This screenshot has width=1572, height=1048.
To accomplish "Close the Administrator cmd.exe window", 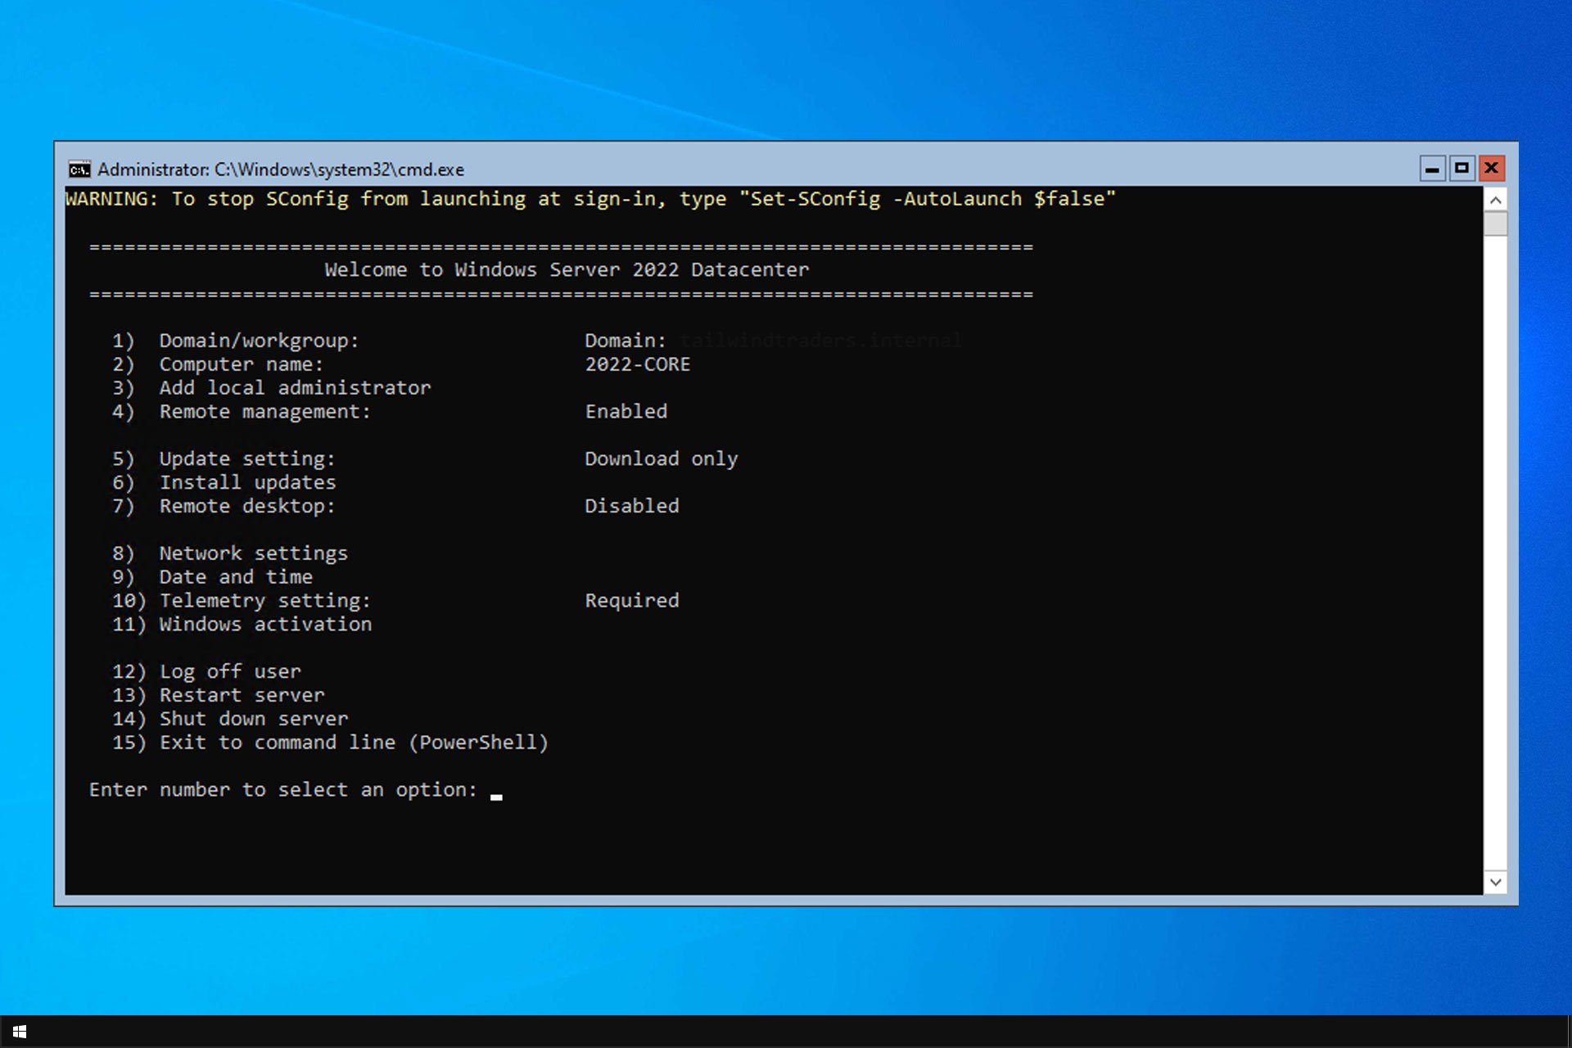I will pyautogui.click(x=1491, y=169).
